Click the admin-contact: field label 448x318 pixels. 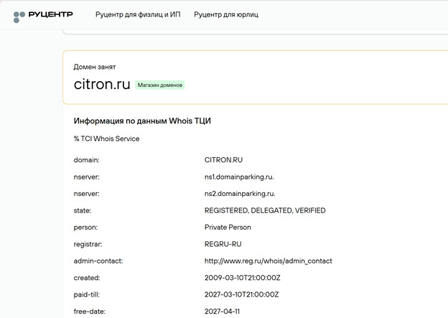click(98, 261)
